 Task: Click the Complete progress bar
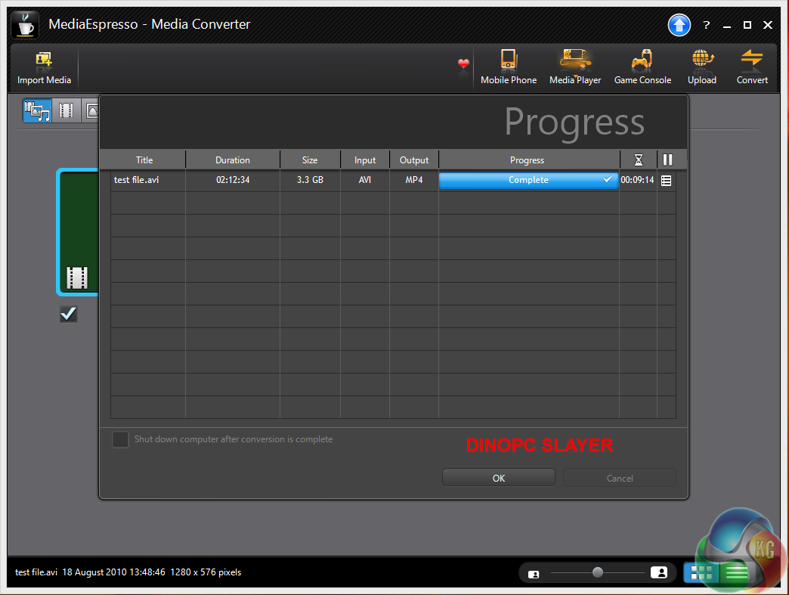tap(528, 180)
